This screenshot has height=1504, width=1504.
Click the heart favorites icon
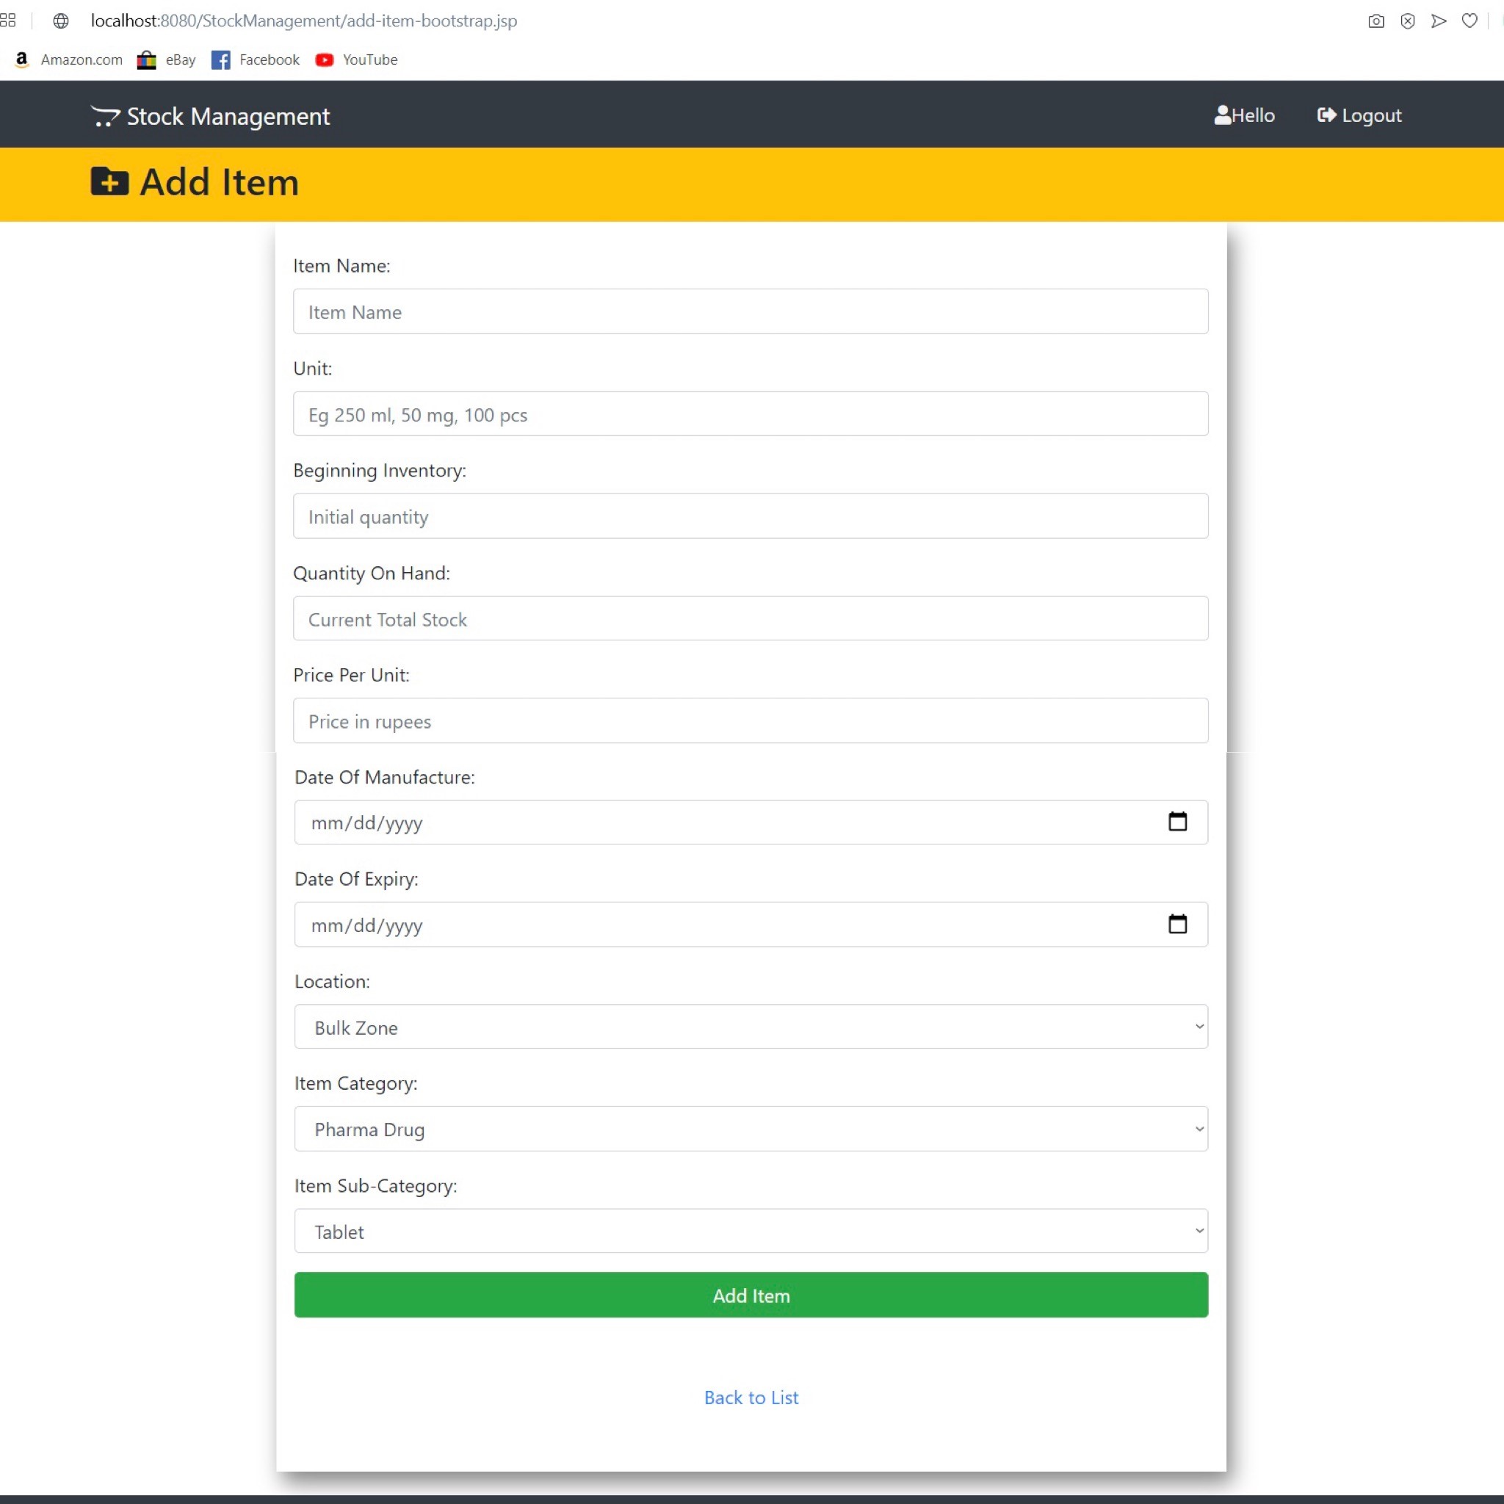[1469, 21]
